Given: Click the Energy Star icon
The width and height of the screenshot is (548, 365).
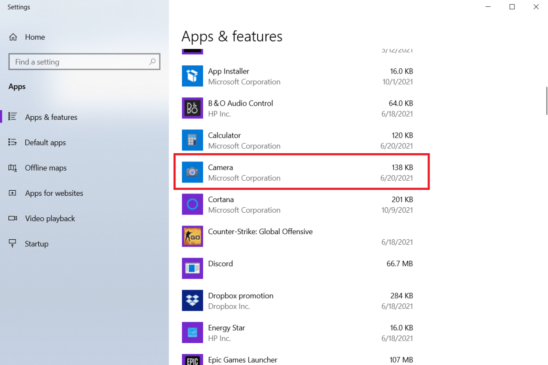Looking at the screenshot, I should [x=192, y=333].
